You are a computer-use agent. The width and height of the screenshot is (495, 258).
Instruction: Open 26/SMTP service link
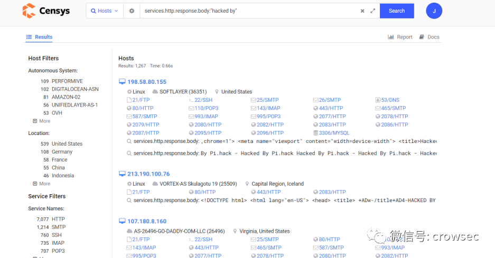[330, 100]
